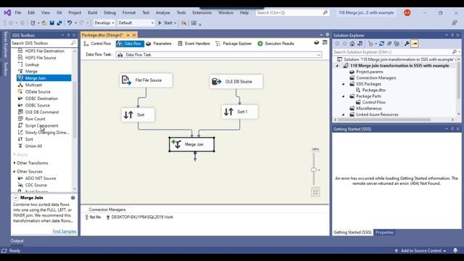This screenshot has height=261, width=464.
Task: Switch to the Properties panel tab
Action: pos(384,233)
